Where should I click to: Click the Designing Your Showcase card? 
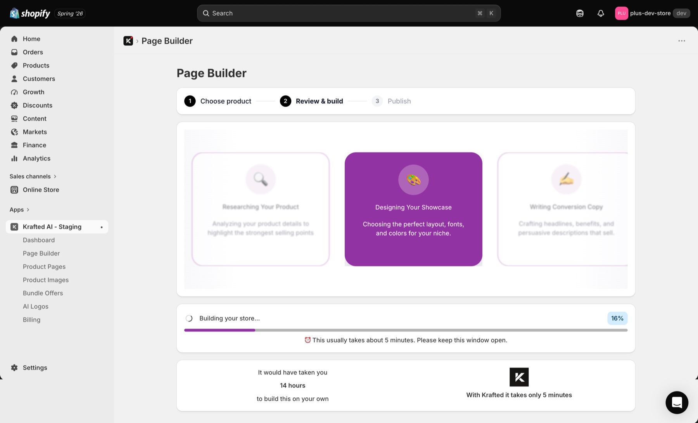413,209
